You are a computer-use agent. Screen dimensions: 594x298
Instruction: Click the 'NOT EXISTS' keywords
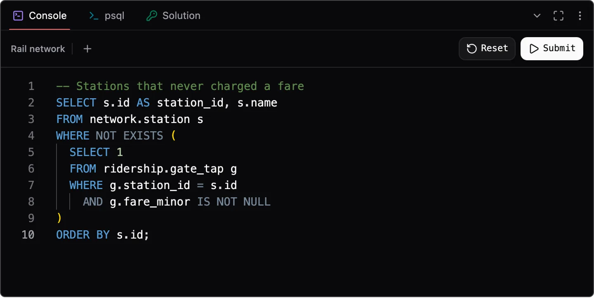130,136
